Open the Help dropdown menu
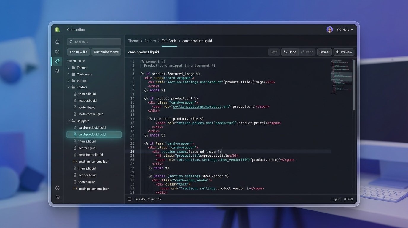Image resolution: width=408 pixels, height=228 pixels. coord(345,29)
